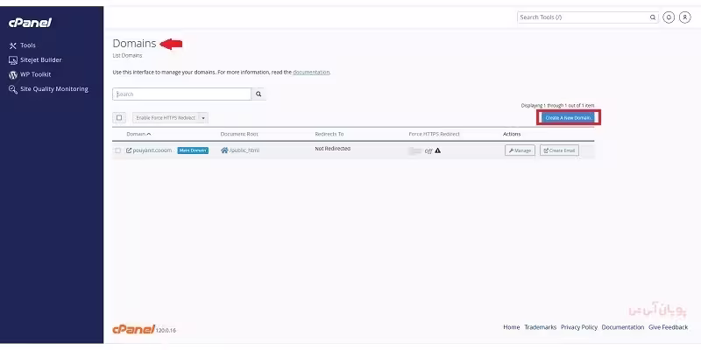Open the user account icon
This screenshot has height=350, width=701.
tap(685, 17)
